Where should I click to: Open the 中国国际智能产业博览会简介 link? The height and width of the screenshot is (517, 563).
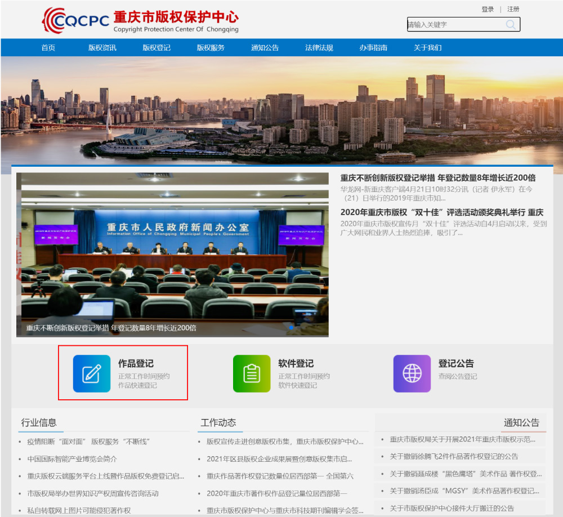pos(73,458)
